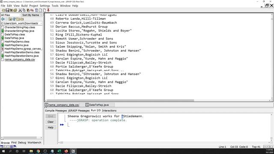Switch to the jGRASP Messages tab
Image resolution: width=274 pixels, height=154 pixels.
79,110
